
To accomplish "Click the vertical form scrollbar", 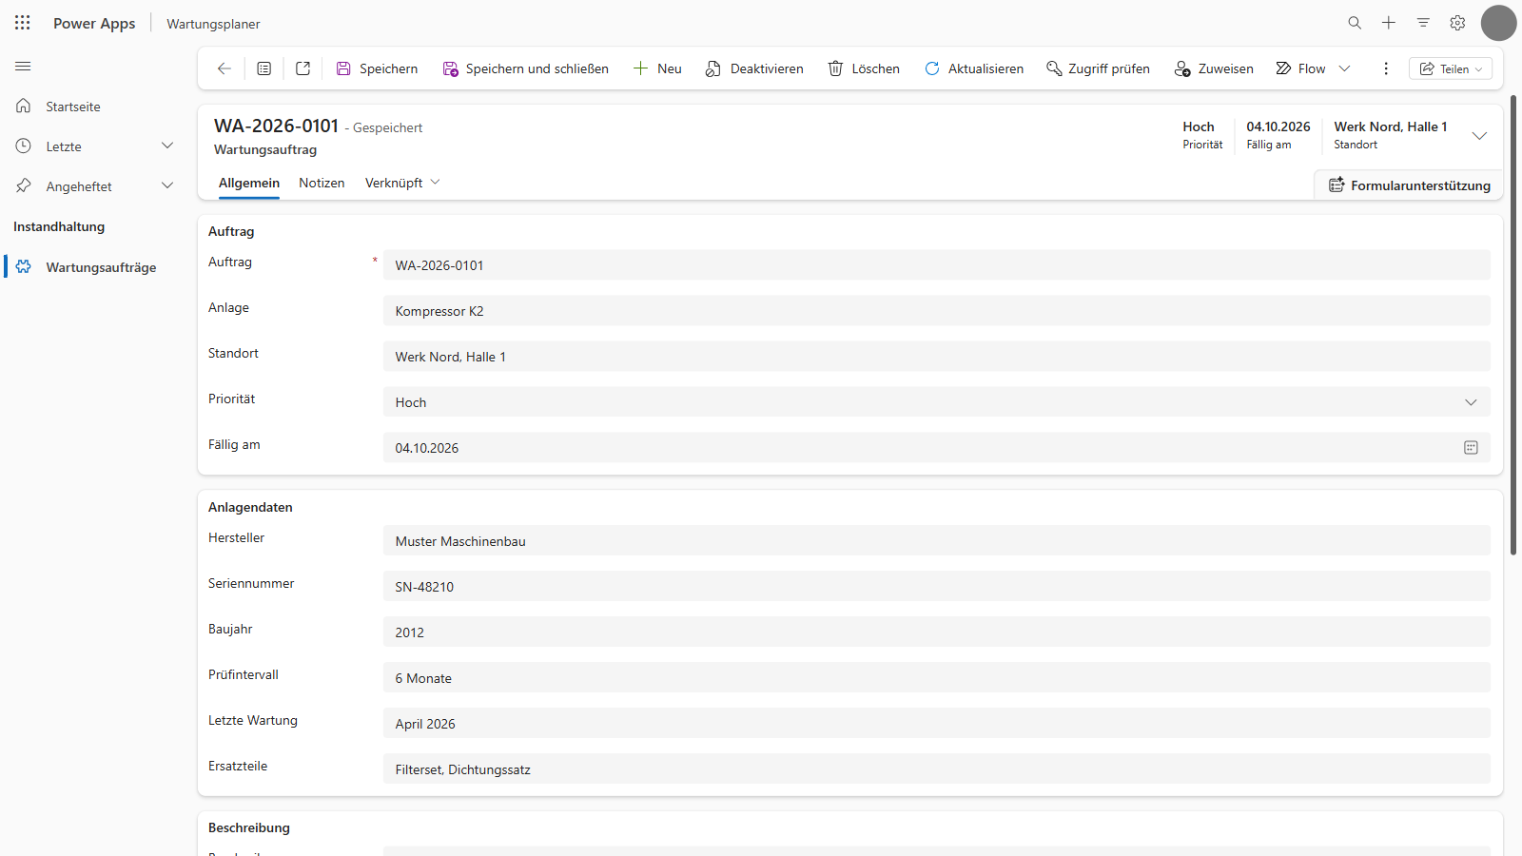I will (x=1513, y=324).
